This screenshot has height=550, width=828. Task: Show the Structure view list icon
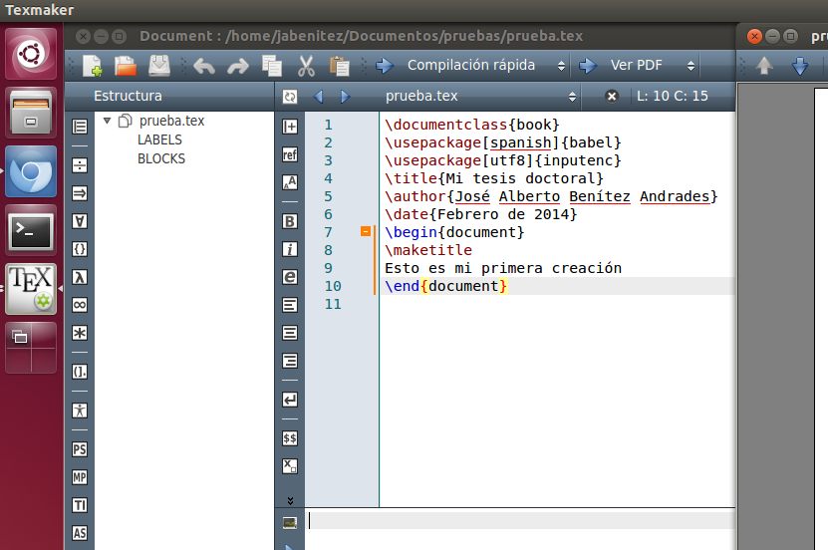point(80,127)
